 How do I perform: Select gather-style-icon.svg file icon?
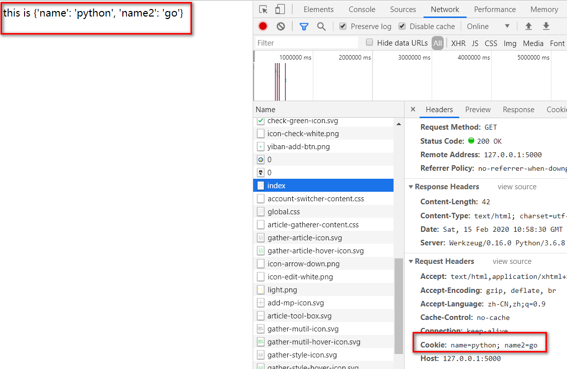[260, 354]
